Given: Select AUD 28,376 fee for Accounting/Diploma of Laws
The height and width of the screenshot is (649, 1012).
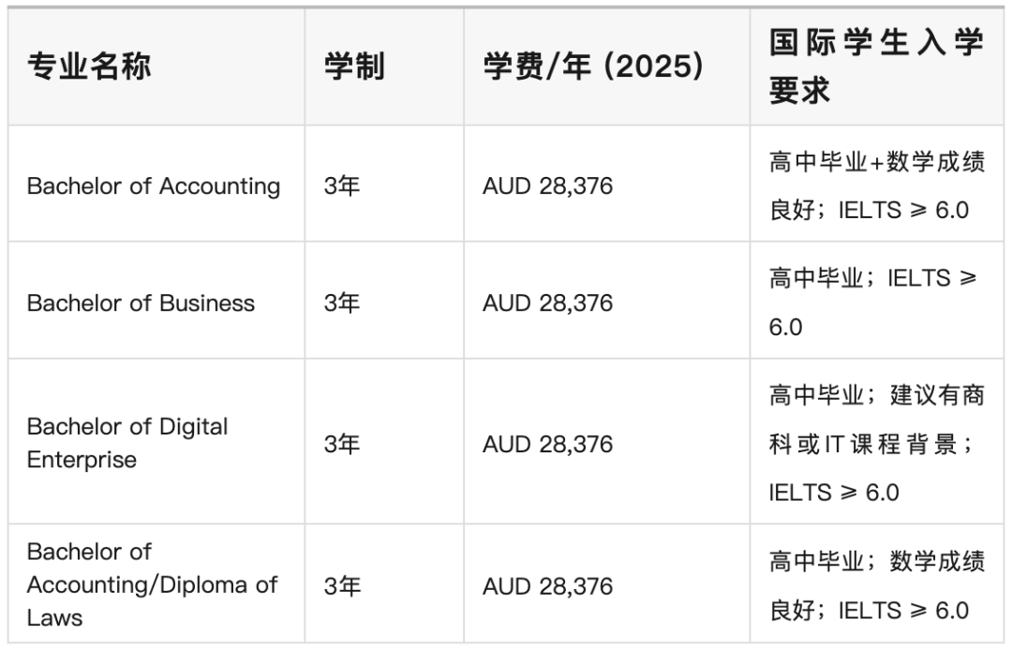Looking at the screenshot, I should tap(547, 586).
